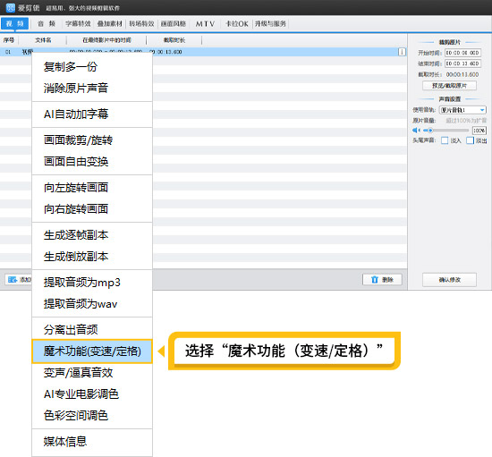Tick the 淡出 fade-out checkbox
492x457 pixels.
pyautogui.click(x=470, y=140)
